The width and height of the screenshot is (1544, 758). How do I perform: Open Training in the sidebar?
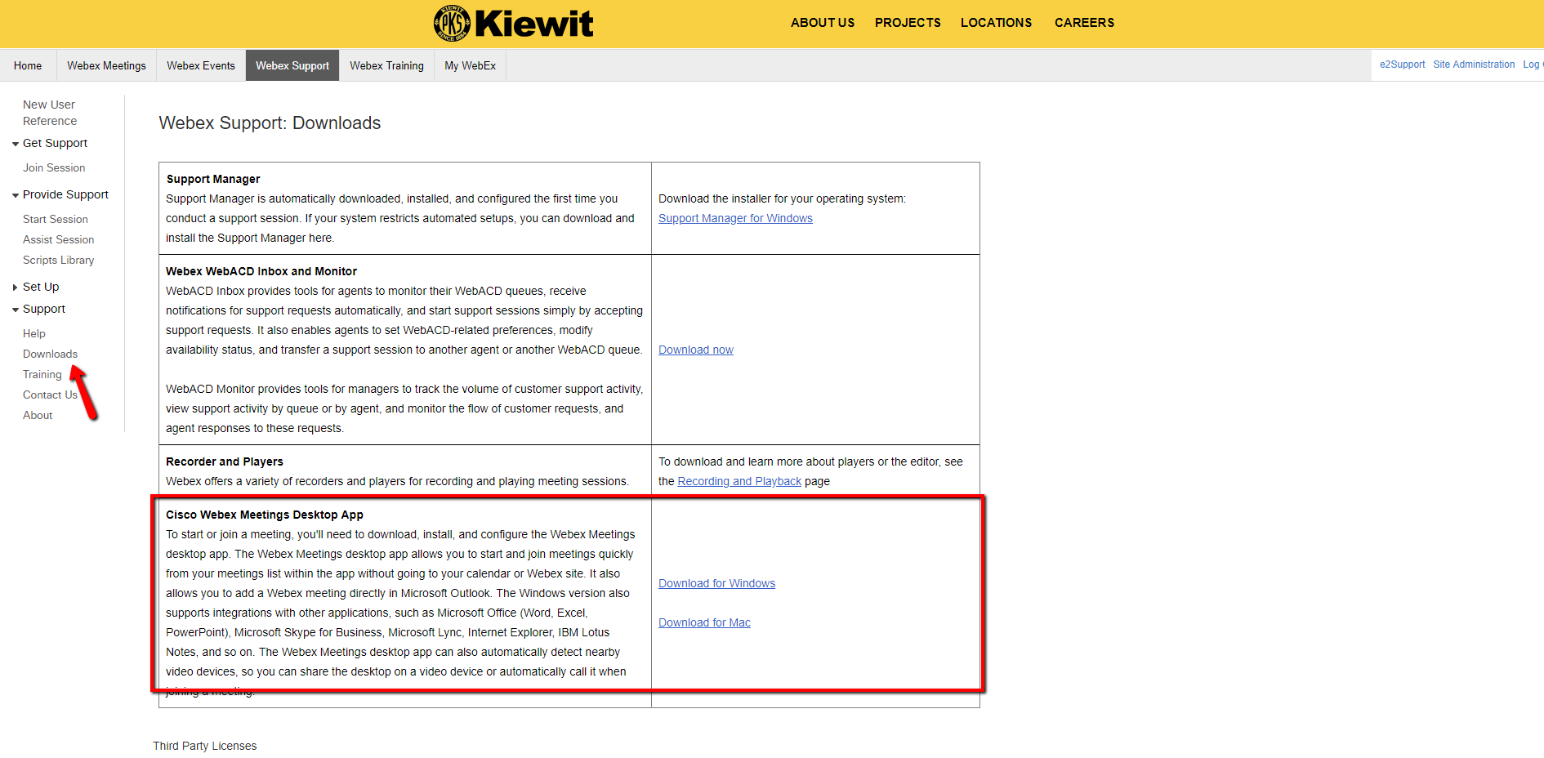tap(42, 374)
